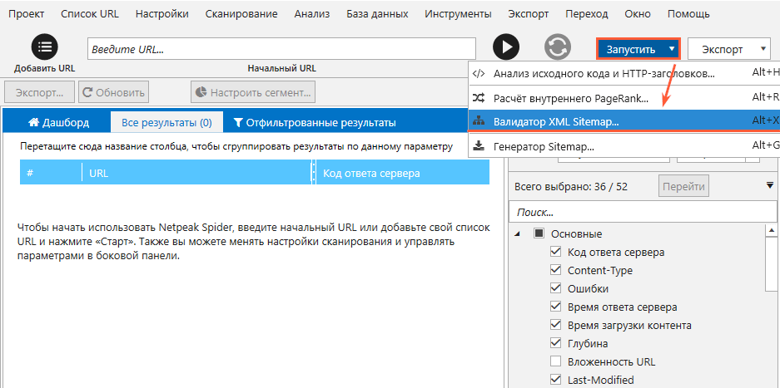Click the Обновить button
Image resolution: width=780 pixels, height=388 pixels.
116,91
